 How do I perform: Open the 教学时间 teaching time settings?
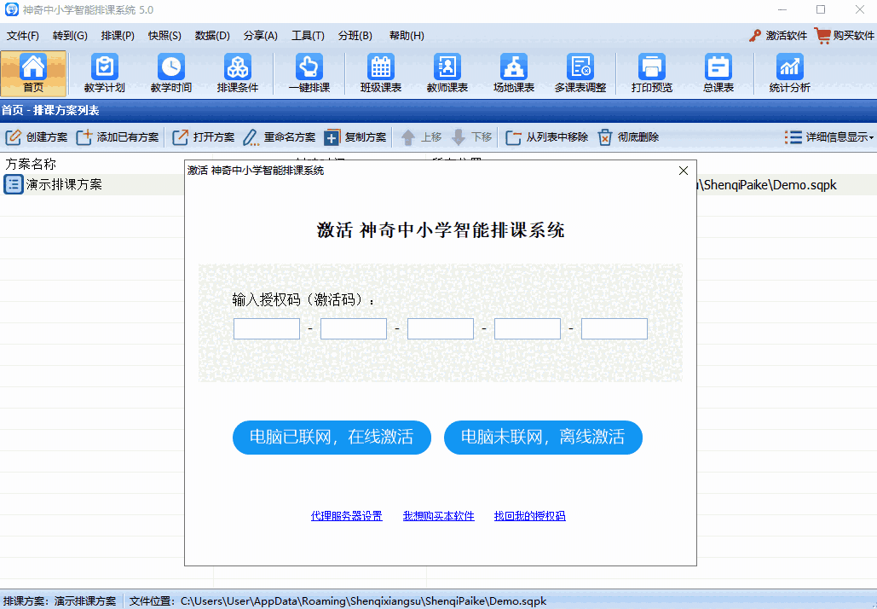[171, 72]
